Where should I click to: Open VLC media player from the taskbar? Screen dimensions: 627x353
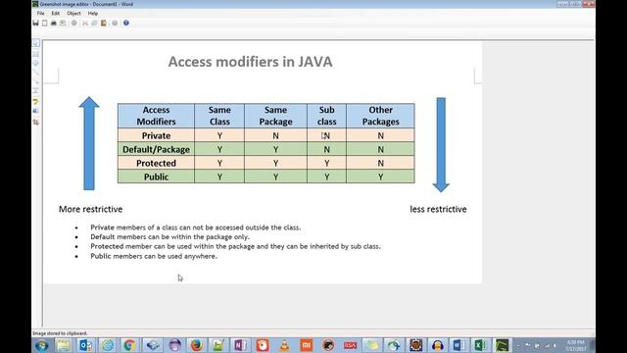(284, 345)
